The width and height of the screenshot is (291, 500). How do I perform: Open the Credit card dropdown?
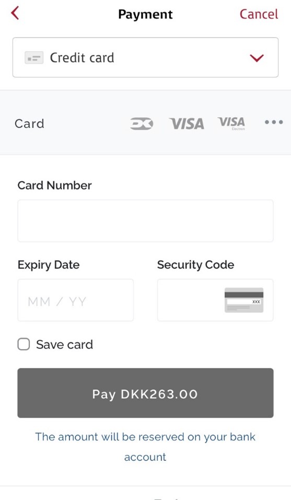(x=145, y=57)
